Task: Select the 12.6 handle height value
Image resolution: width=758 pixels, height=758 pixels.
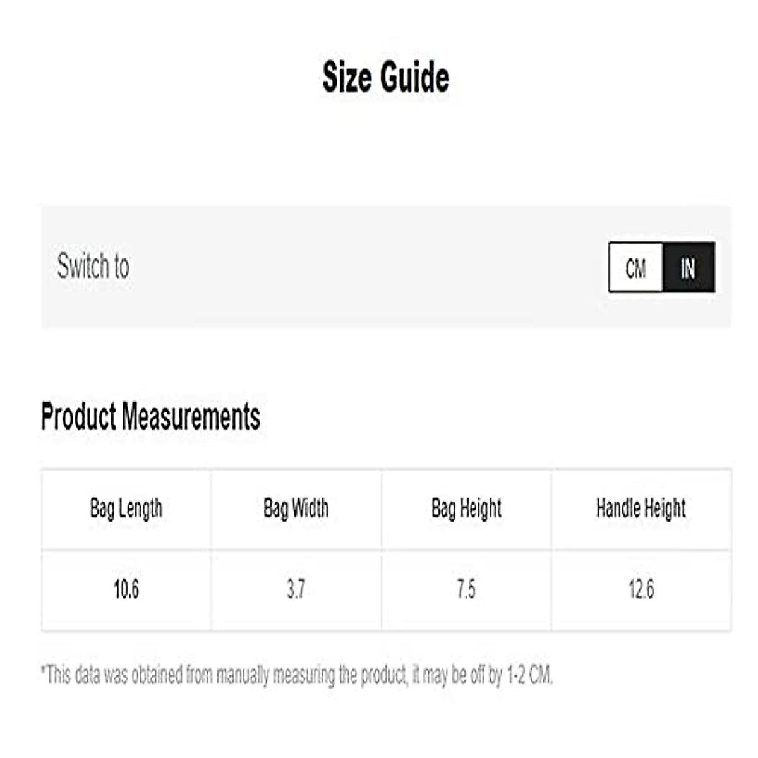Action: pyautogui.click(x=641, y=590)
